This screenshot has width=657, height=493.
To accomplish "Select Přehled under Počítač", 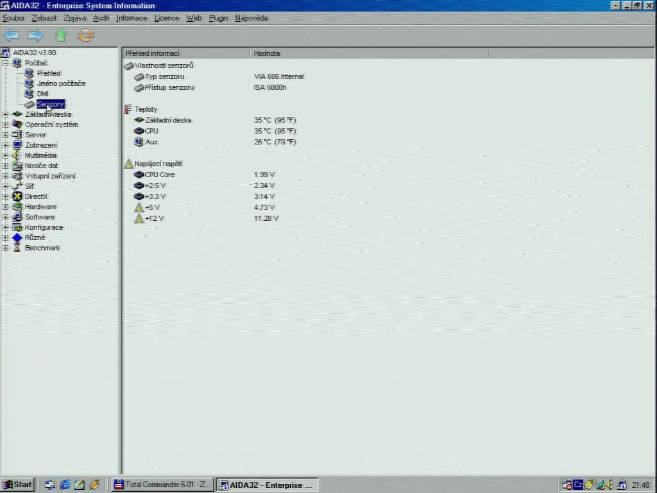I will [49, 73].
